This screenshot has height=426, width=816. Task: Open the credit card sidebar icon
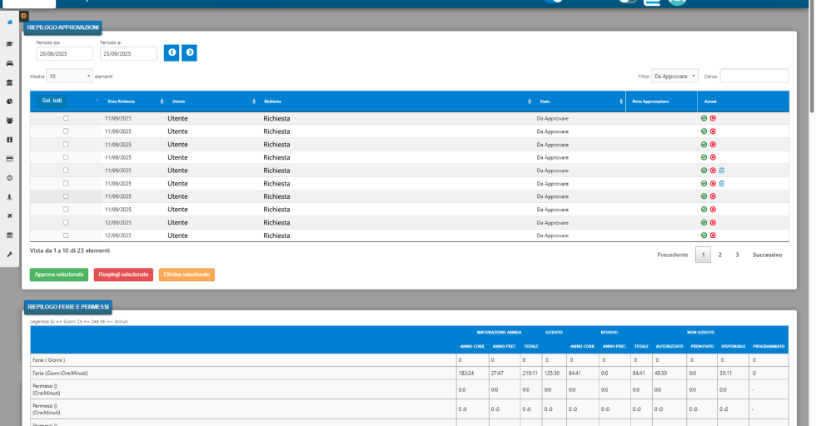point(9,159)
